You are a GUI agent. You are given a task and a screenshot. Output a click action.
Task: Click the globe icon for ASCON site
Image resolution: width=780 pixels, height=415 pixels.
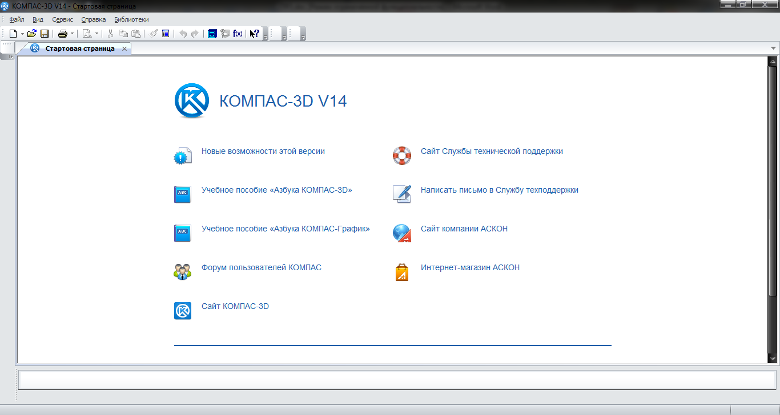point(402,233)
